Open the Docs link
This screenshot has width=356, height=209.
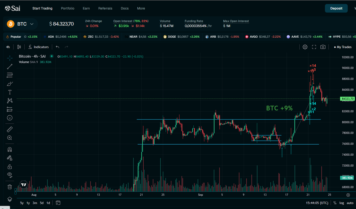pyautogui.click(x=125, y=8)
